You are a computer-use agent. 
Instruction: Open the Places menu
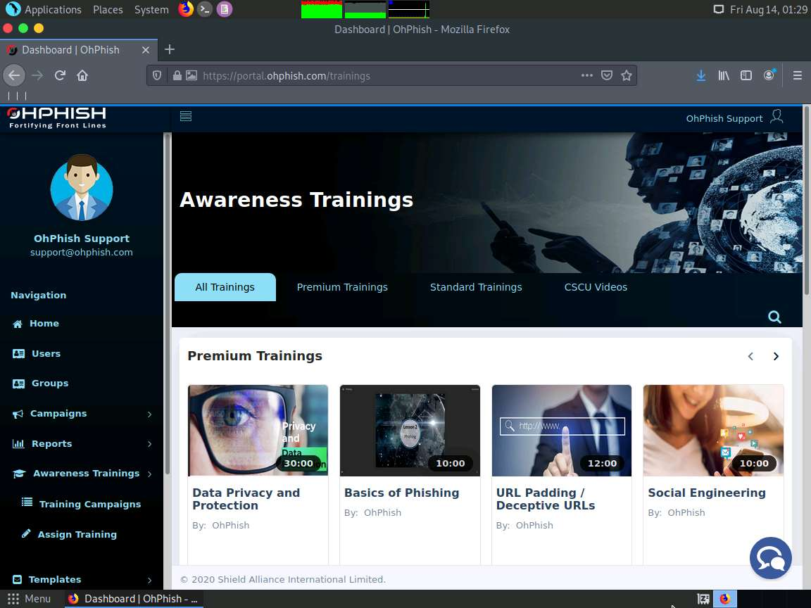coord(108,9)
